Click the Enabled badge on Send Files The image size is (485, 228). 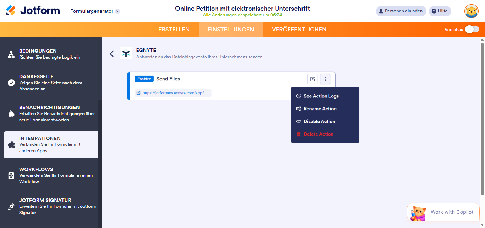click(144, 79)
